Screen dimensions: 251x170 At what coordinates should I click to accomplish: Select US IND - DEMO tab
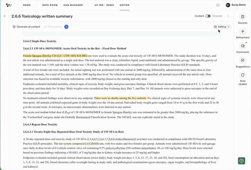pos(104,5)
